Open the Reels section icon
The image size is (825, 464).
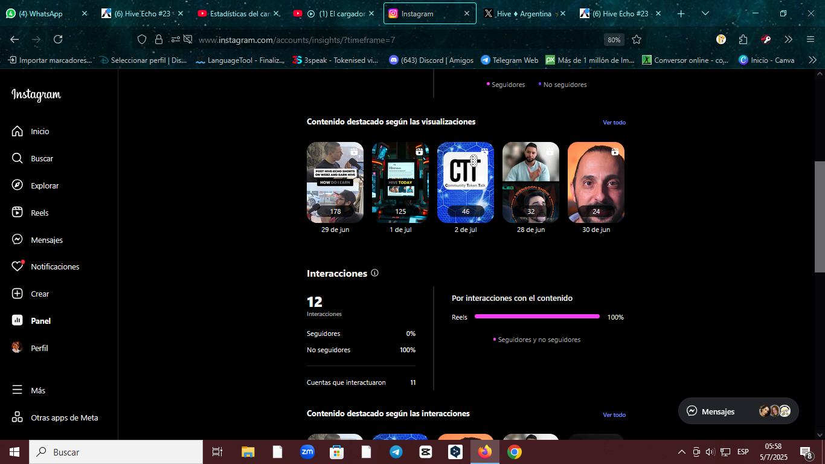[x=18, y=213]
